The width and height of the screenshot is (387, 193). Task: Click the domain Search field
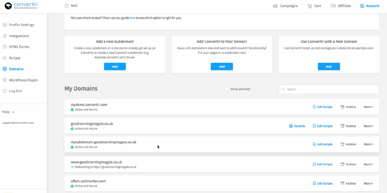329,89
